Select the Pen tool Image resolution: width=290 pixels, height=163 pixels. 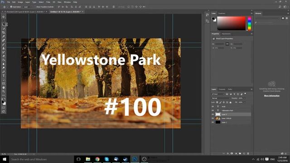(4, 72)
